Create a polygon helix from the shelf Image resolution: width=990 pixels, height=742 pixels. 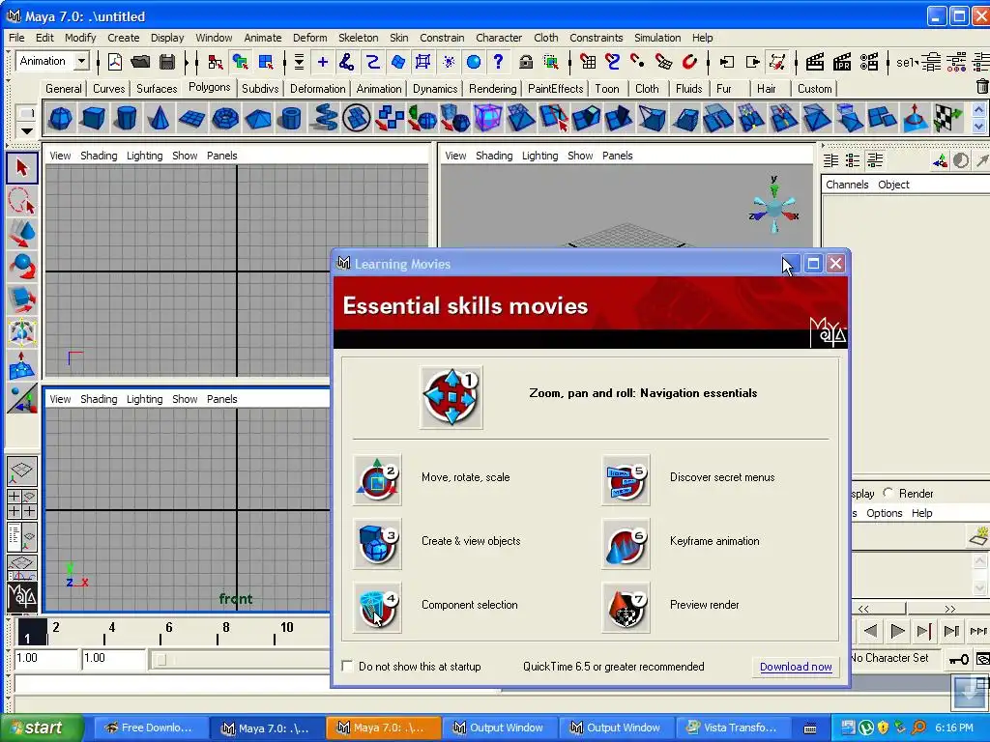pyautogui.click(x=324, y=118)
